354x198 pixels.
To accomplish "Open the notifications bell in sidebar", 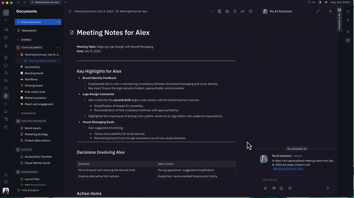I will [x=6, y=29].
